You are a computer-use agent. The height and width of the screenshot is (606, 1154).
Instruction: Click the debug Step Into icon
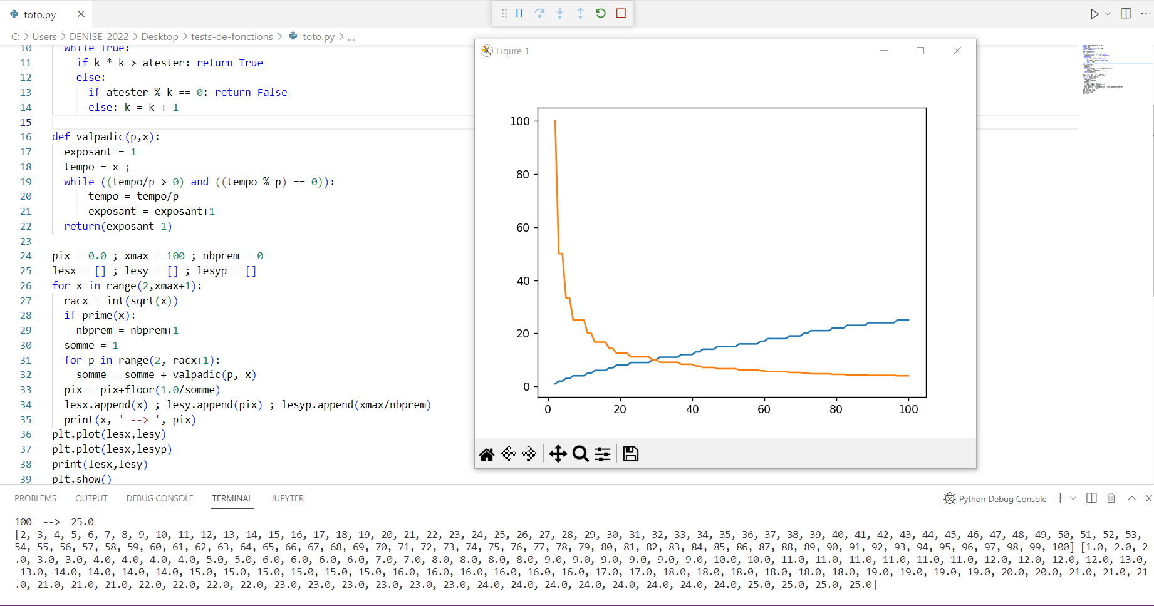(560, 13)
